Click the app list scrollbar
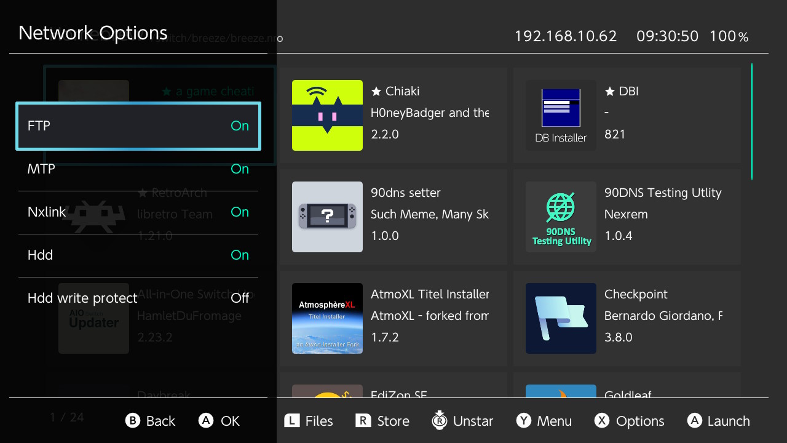The image size is (787, 443). tap(751, 122)
